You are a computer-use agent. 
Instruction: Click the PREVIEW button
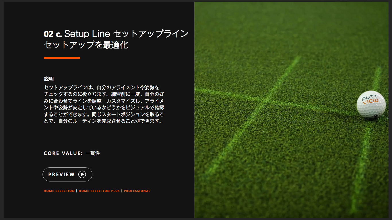tap(67, 174)
